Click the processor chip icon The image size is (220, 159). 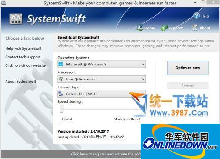[61, 79]
